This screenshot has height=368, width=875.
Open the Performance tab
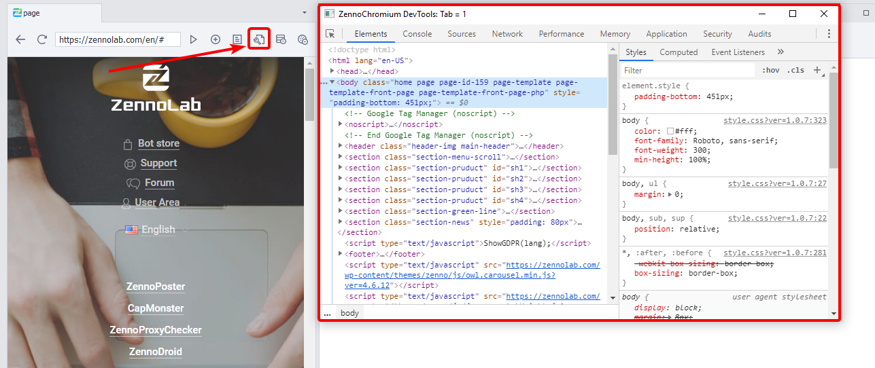pyautogui.click(x=562, y=34)
